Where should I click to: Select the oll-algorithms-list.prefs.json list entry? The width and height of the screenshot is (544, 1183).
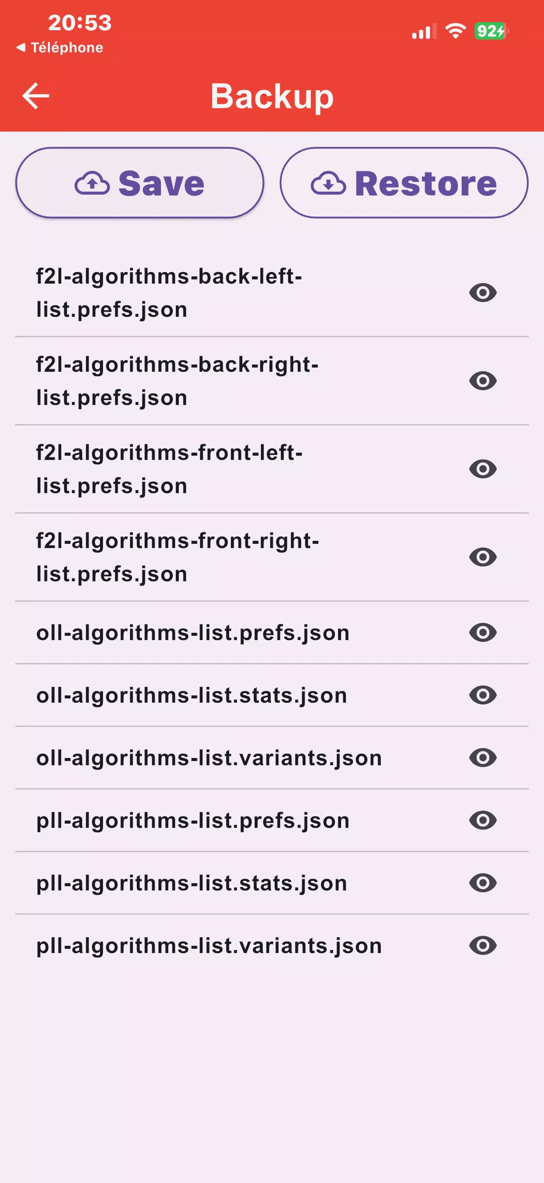pos(192,633)
